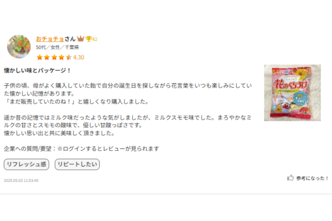
Task: Click the review timestamp 2025.05.03
Action: point(21,181)
